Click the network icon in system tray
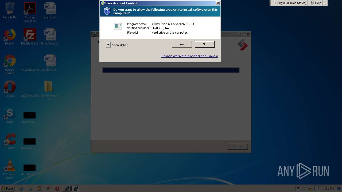Viewport: 342px width, 192px height. pos(310,189)
